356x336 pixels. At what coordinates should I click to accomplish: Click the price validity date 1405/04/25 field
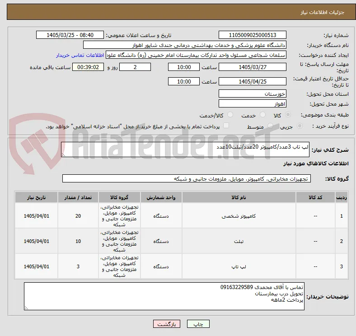[252, 81]
